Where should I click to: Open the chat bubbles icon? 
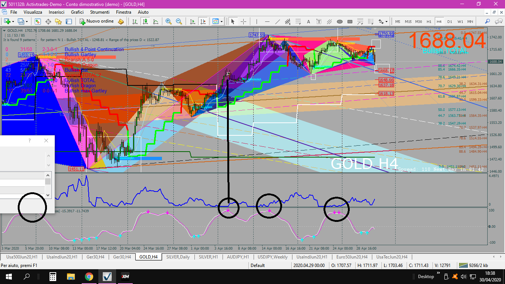pos(498,21)
